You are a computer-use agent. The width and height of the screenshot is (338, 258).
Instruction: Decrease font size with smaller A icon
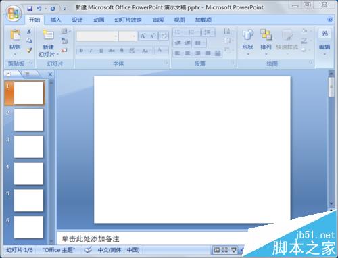[153, 36]
